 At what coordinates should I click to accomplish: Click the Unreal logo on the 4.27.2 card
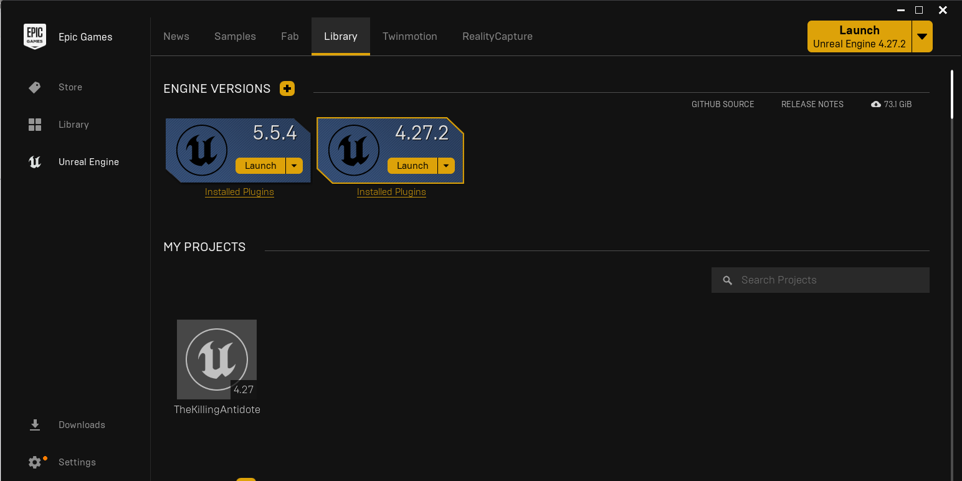pyautogui.click(x=354, y=150)
